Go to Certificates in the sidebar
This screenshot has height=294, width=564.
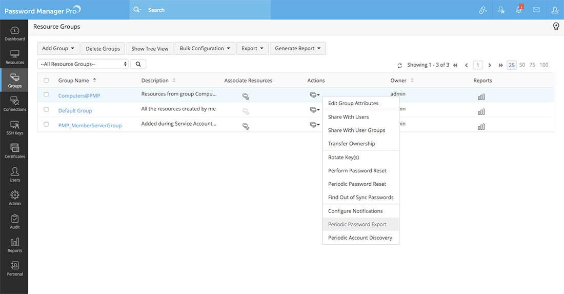coord(14,150)
